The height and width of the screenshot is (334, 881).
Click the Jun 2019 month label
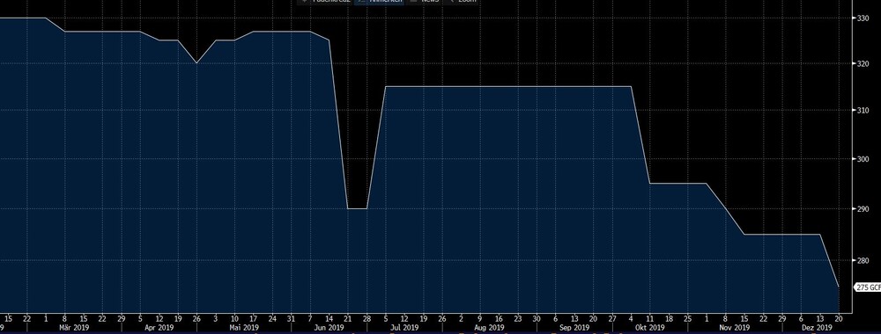point(329,327)
